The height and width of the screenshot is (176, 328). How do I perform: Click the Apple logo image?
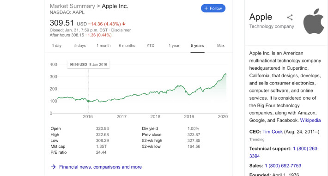314,21
